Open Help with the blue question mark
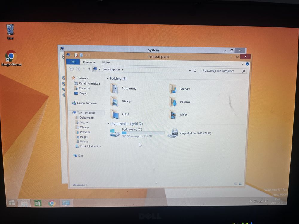The image size is (299, 224). coord(247,64)
